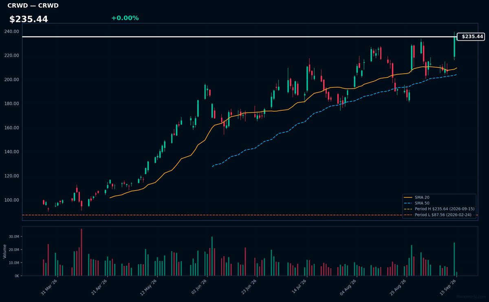The height and width of the screenshot is (302, 489).
Task: Click the 220.00 price axis label
Action: pos(12,55)
